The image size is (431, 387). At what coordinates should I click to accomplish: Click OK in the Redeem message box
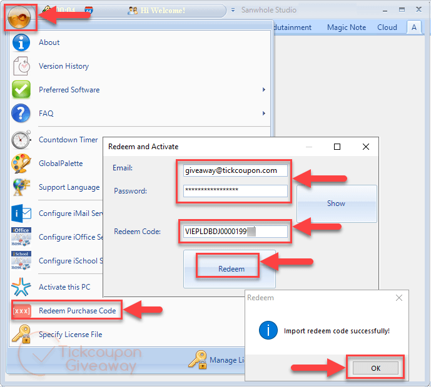tap(375, 368)
